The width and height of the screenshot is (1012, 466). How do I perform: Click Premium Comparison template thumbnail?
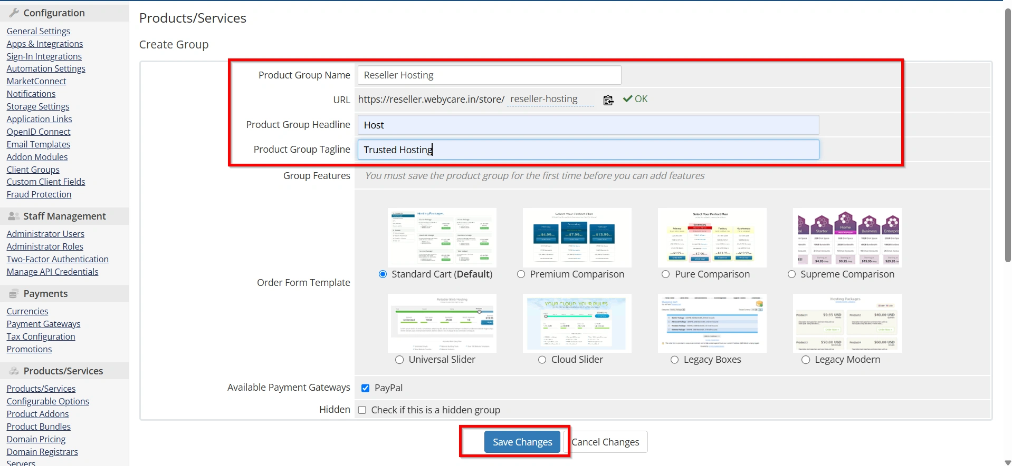[x=577, y=237]
